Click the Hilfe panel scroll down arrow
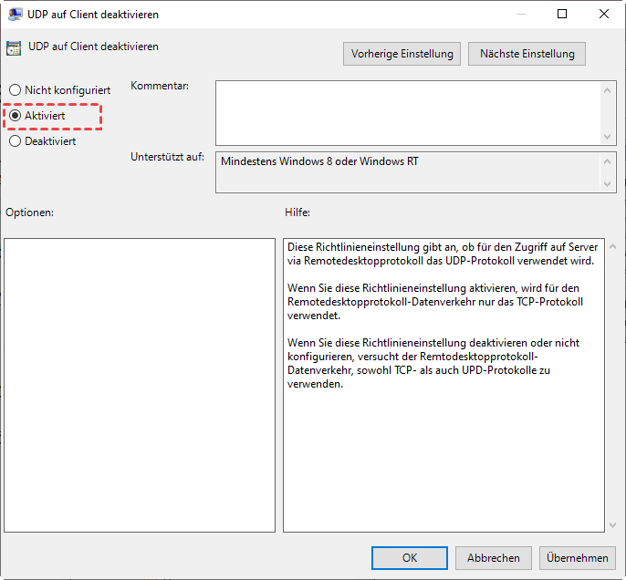 click(609, 524)
